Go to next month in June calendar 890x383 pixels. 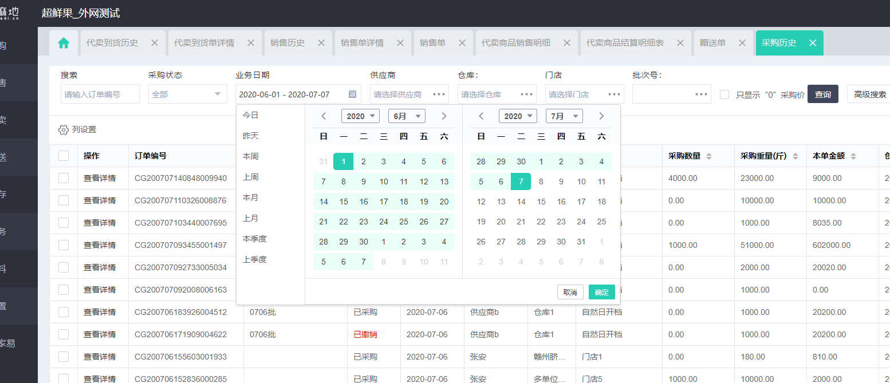[x=444, y=116]
